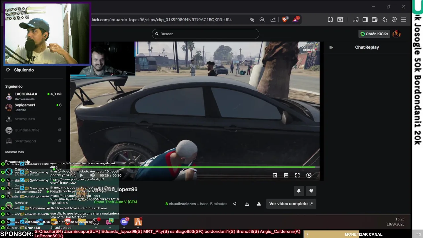Share this page from address bar
The height and width of the screenshot is (238, 423).
[273, 20]
